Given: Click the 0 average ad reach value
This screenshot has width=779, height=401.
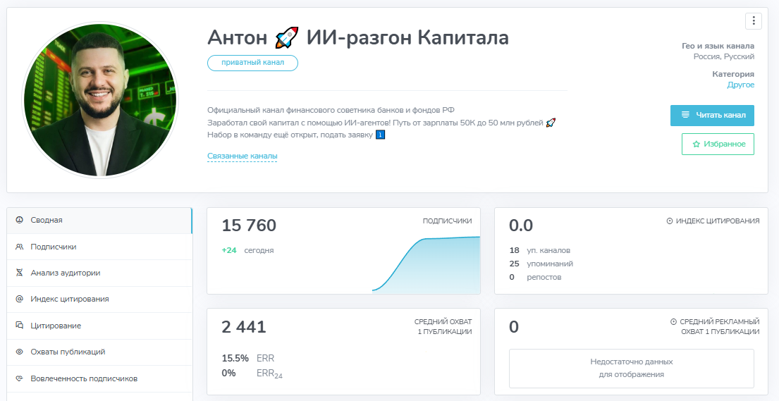Looking at the screenshot, I should coord(514,327).
